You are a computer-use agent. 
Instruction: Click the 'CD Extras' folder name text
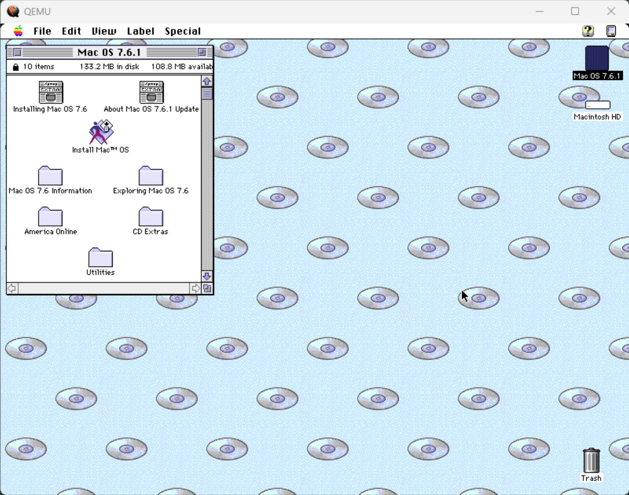pos(151,231)
